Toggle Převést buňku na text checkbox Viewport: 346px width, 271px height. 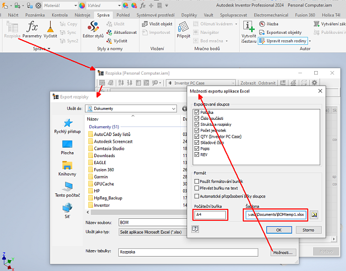(197, 188)
